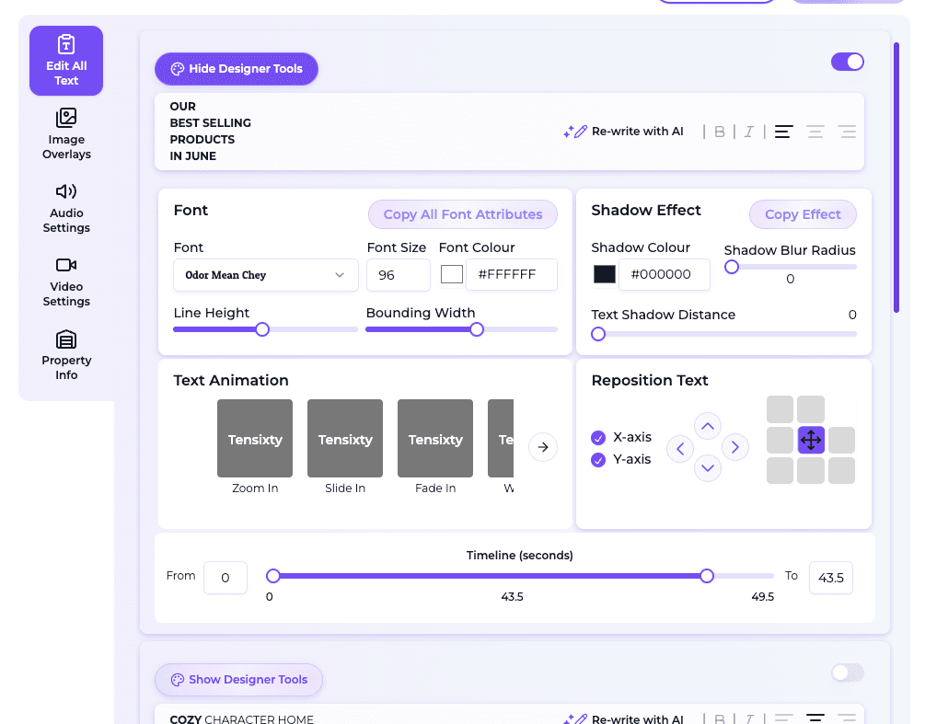Open the Audio Settings section
Screen dimensions: 925x724
click(x=66, y=208)
